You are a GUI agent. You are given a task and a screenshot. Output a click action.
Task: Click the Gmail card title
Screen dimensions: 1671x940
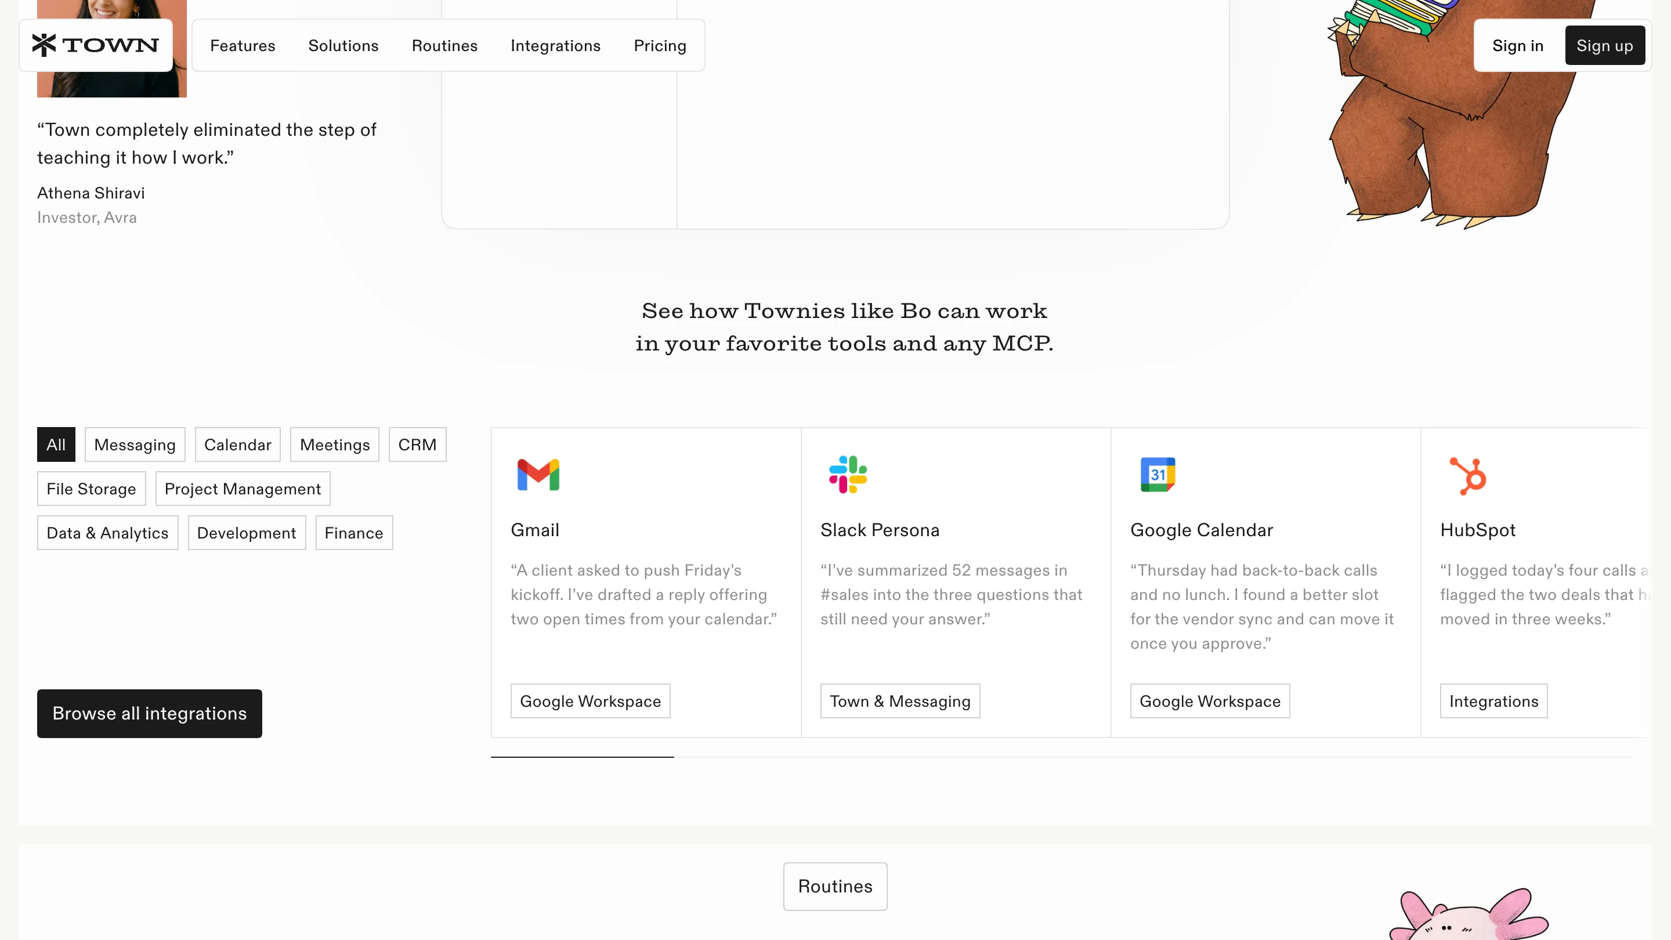click(x=534, y=530)
